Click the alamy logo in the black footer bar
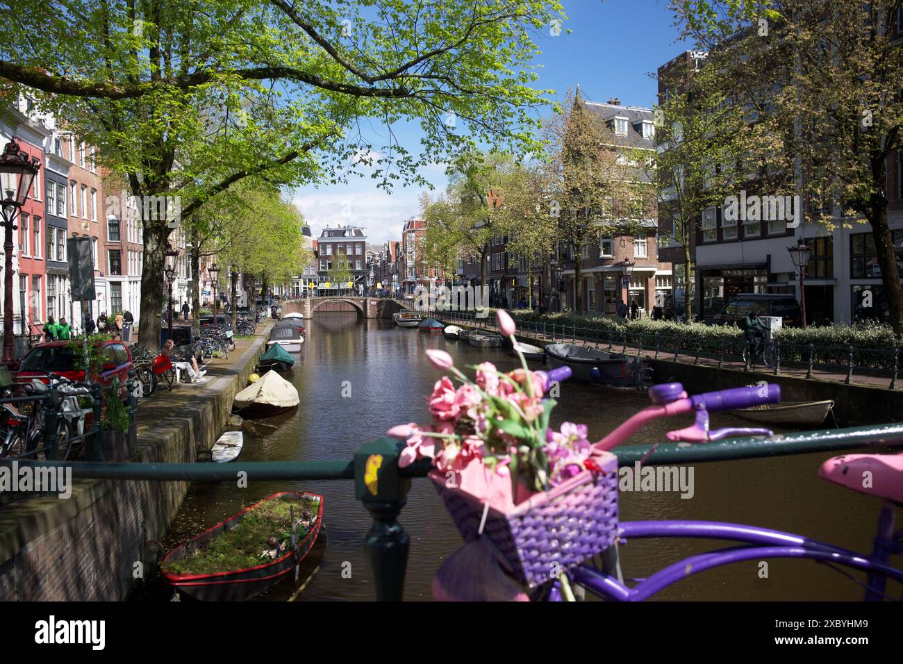The image size is (903, 664). 70,633
